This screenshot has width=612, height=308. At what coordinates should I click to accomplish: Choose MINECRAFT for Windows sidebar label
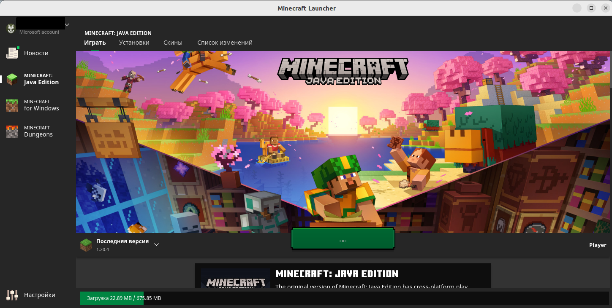pos(41,105)
